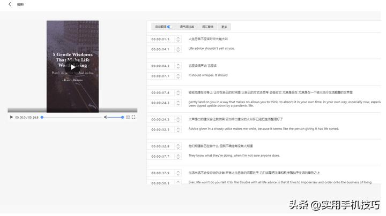Click the end time field 00:00:32.5
This screenshot has height=216, width=386.
(161, 129)
